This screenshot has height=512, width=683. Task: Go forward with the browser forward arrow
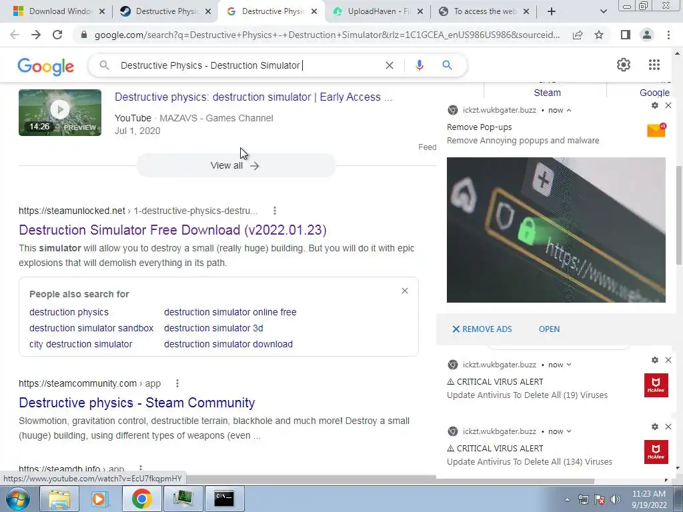[36, 35]
